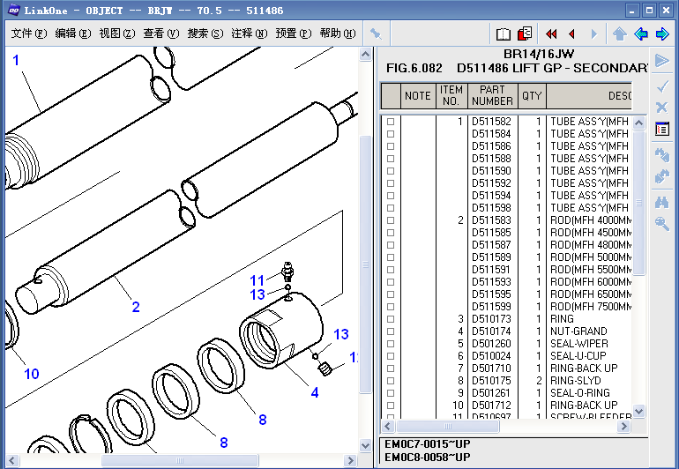Image resolution: width=679 pixels, height=469 pixels.
Task: Click callout number 2 on the rod
Action: click(x=136, y=308)
